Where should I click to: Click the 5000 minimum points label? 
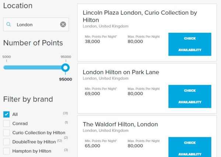[6, 57]
